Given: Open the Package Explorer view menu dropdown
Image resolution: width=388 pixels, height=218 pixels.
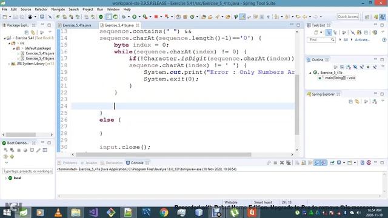Looking at the screenshot, I should [x=50, y=32].
